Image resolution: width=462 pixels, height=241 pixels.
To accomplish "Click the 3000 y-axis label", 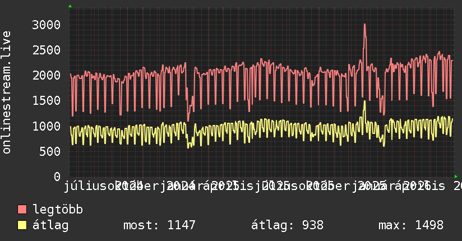I will coord(47,25).
